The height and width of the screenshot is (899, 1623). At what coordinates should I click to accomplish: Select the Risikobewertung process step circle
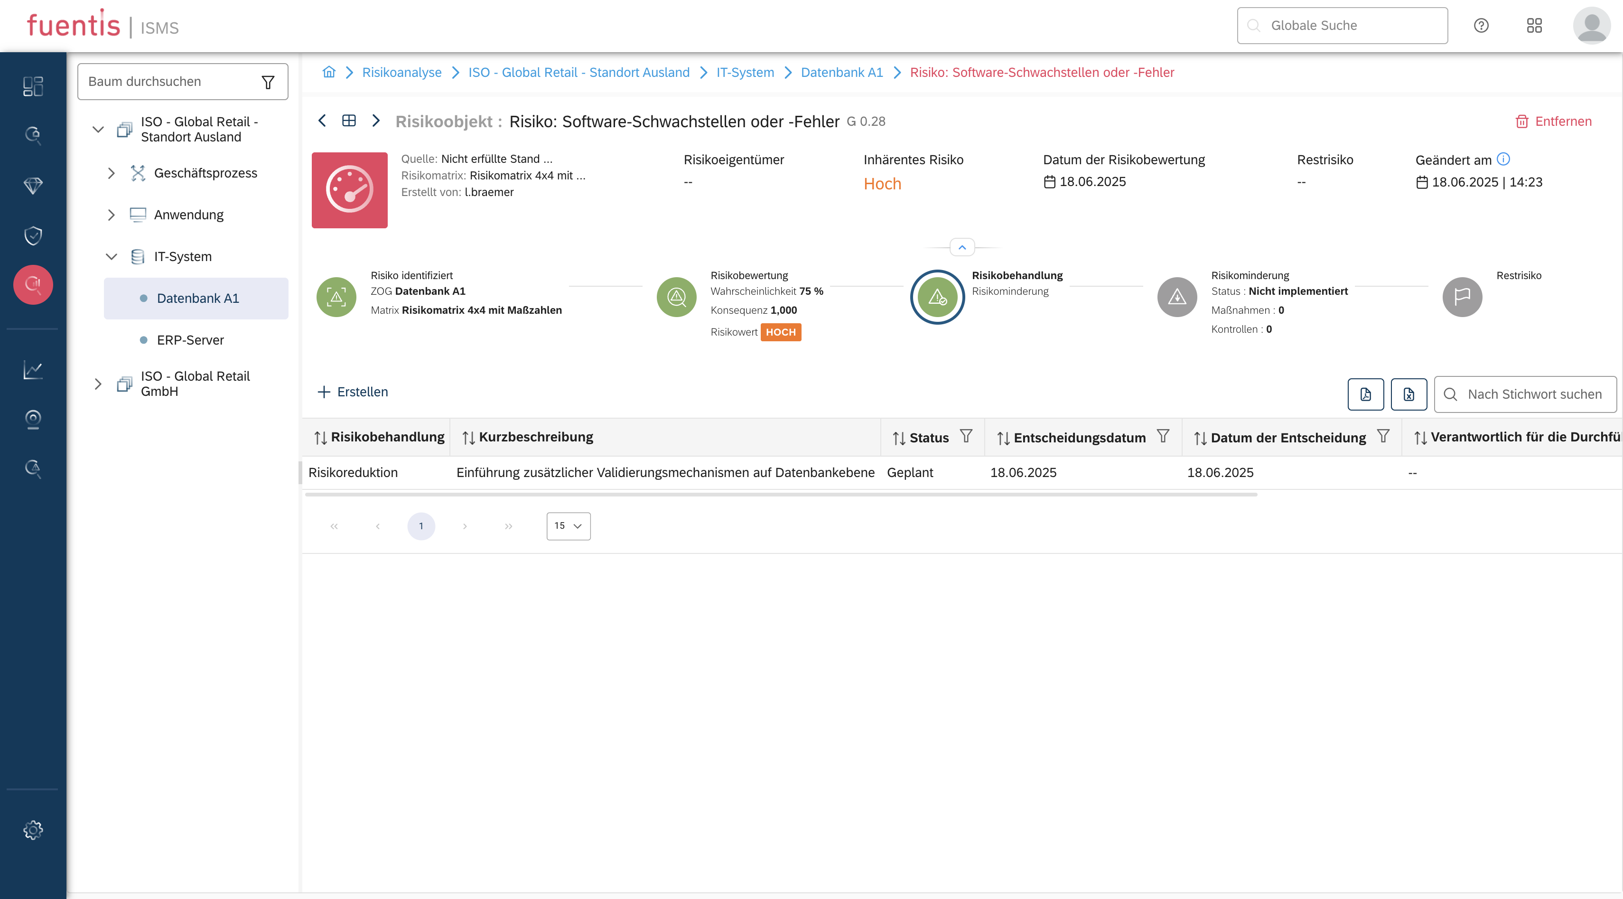676,297
